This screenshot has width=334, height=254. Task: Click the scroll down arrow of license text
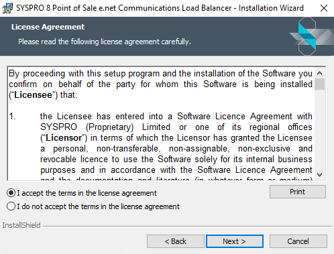[x=320, y=175]
